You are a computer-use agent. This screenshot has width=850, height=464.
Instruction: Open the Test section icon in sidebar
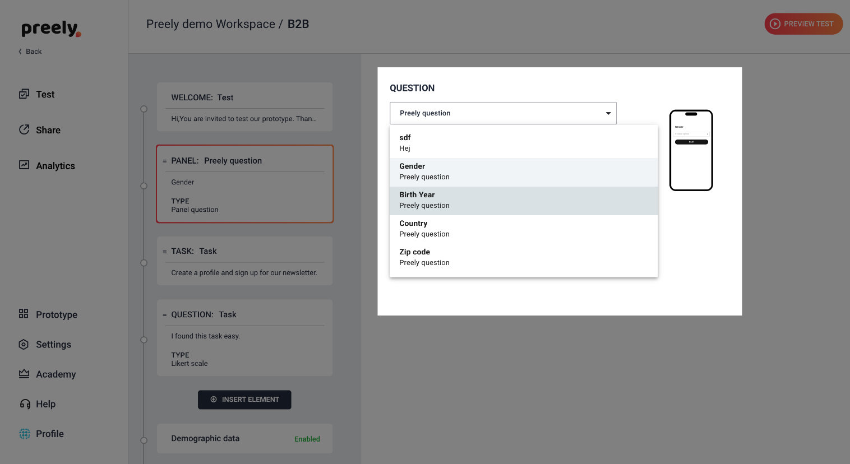pos(24,94)
